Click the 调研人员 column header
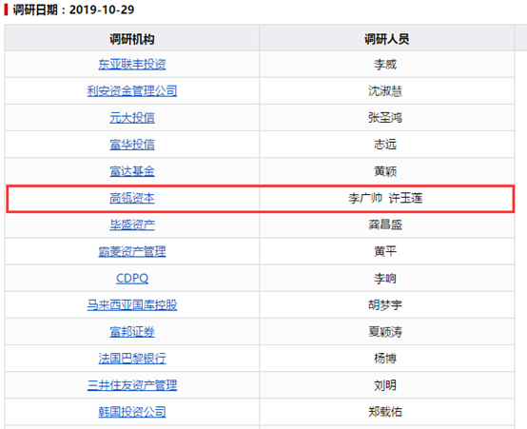Image resolution: width=527 pixels, height=429 pixels. [386, 39]
